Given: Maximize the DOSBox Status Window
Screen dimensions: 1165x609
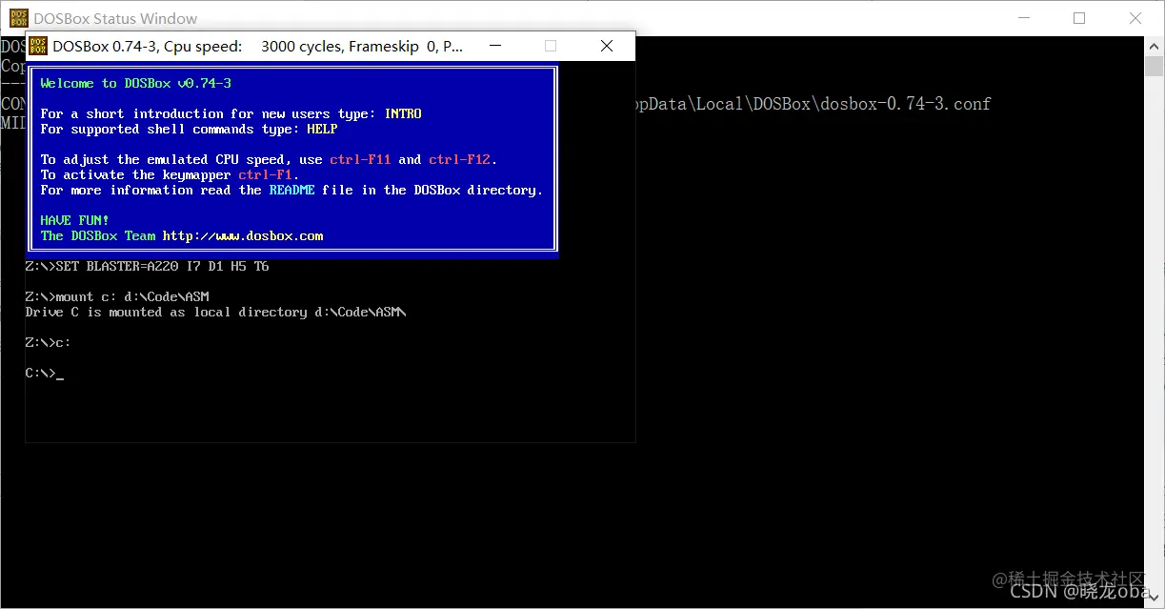Looking at the screenshot, I should pyautogui.click(x=1079, y=18).
